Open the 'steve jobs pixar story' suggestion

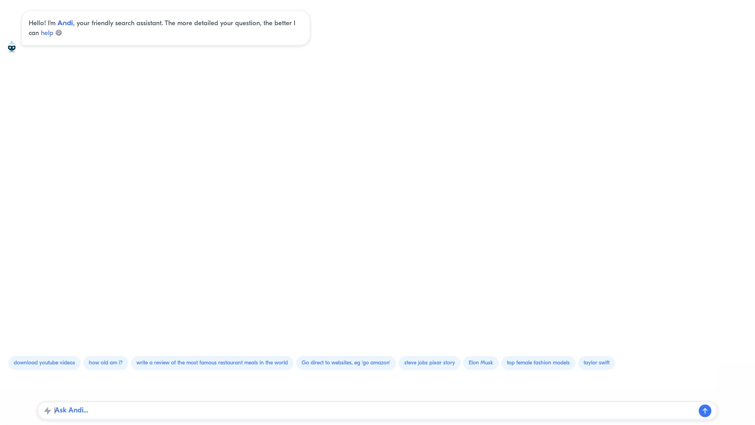click(429, 363)
